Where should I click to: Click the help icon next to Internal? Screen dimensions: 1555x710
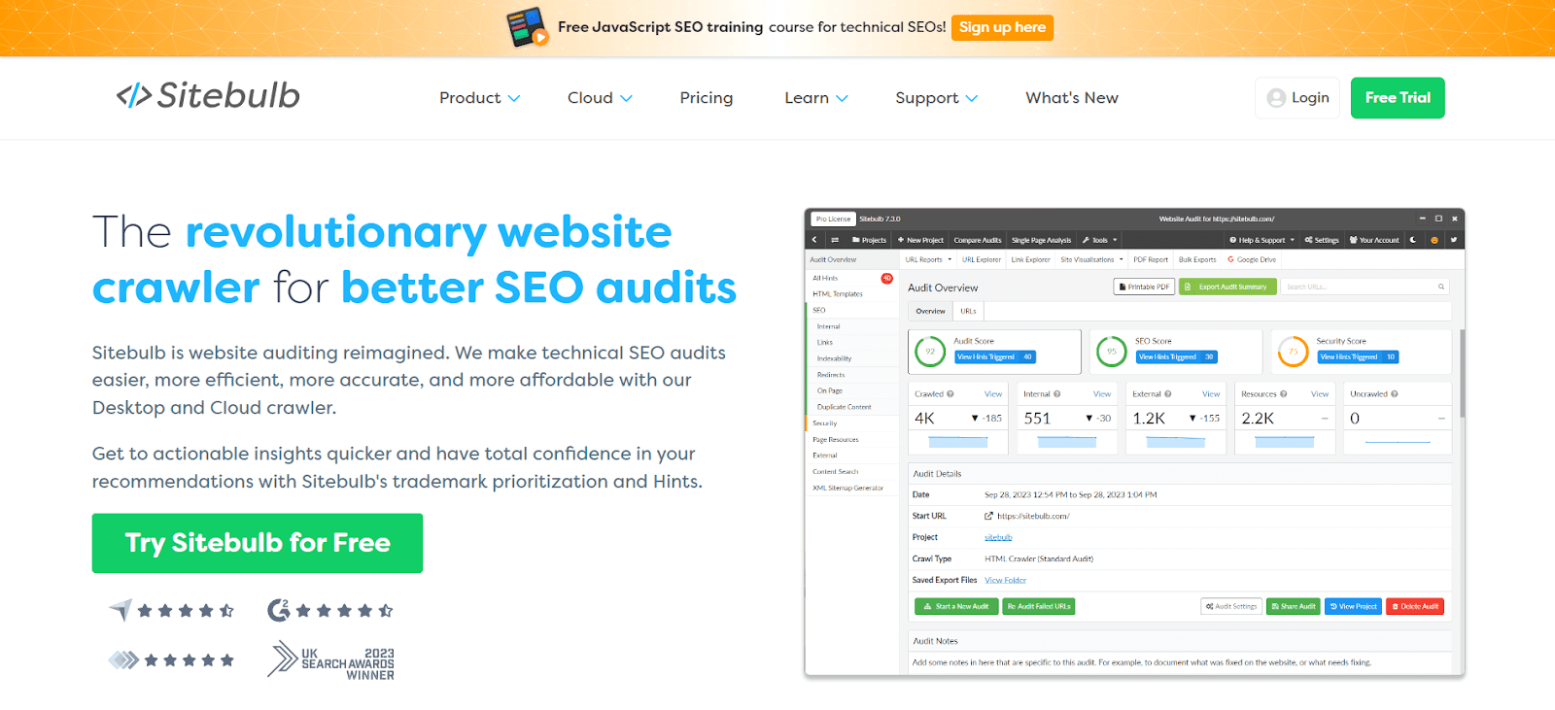[x=1057, y=394]
